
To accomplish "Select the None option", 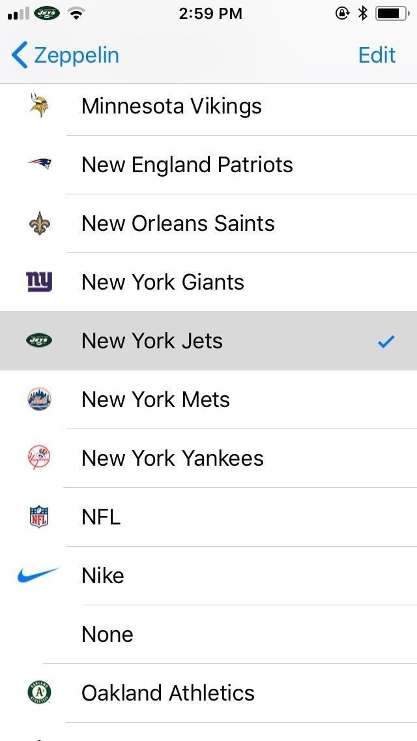I will point(106,634).
